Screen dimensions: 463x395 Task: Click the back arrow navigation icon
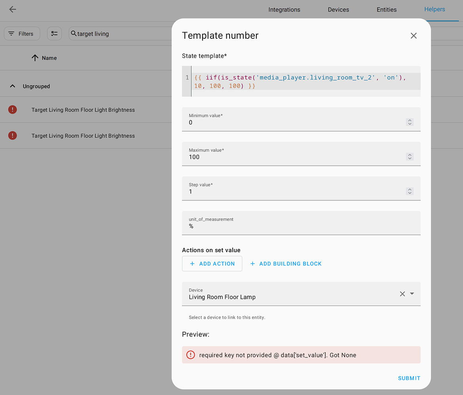coord(12,9)
